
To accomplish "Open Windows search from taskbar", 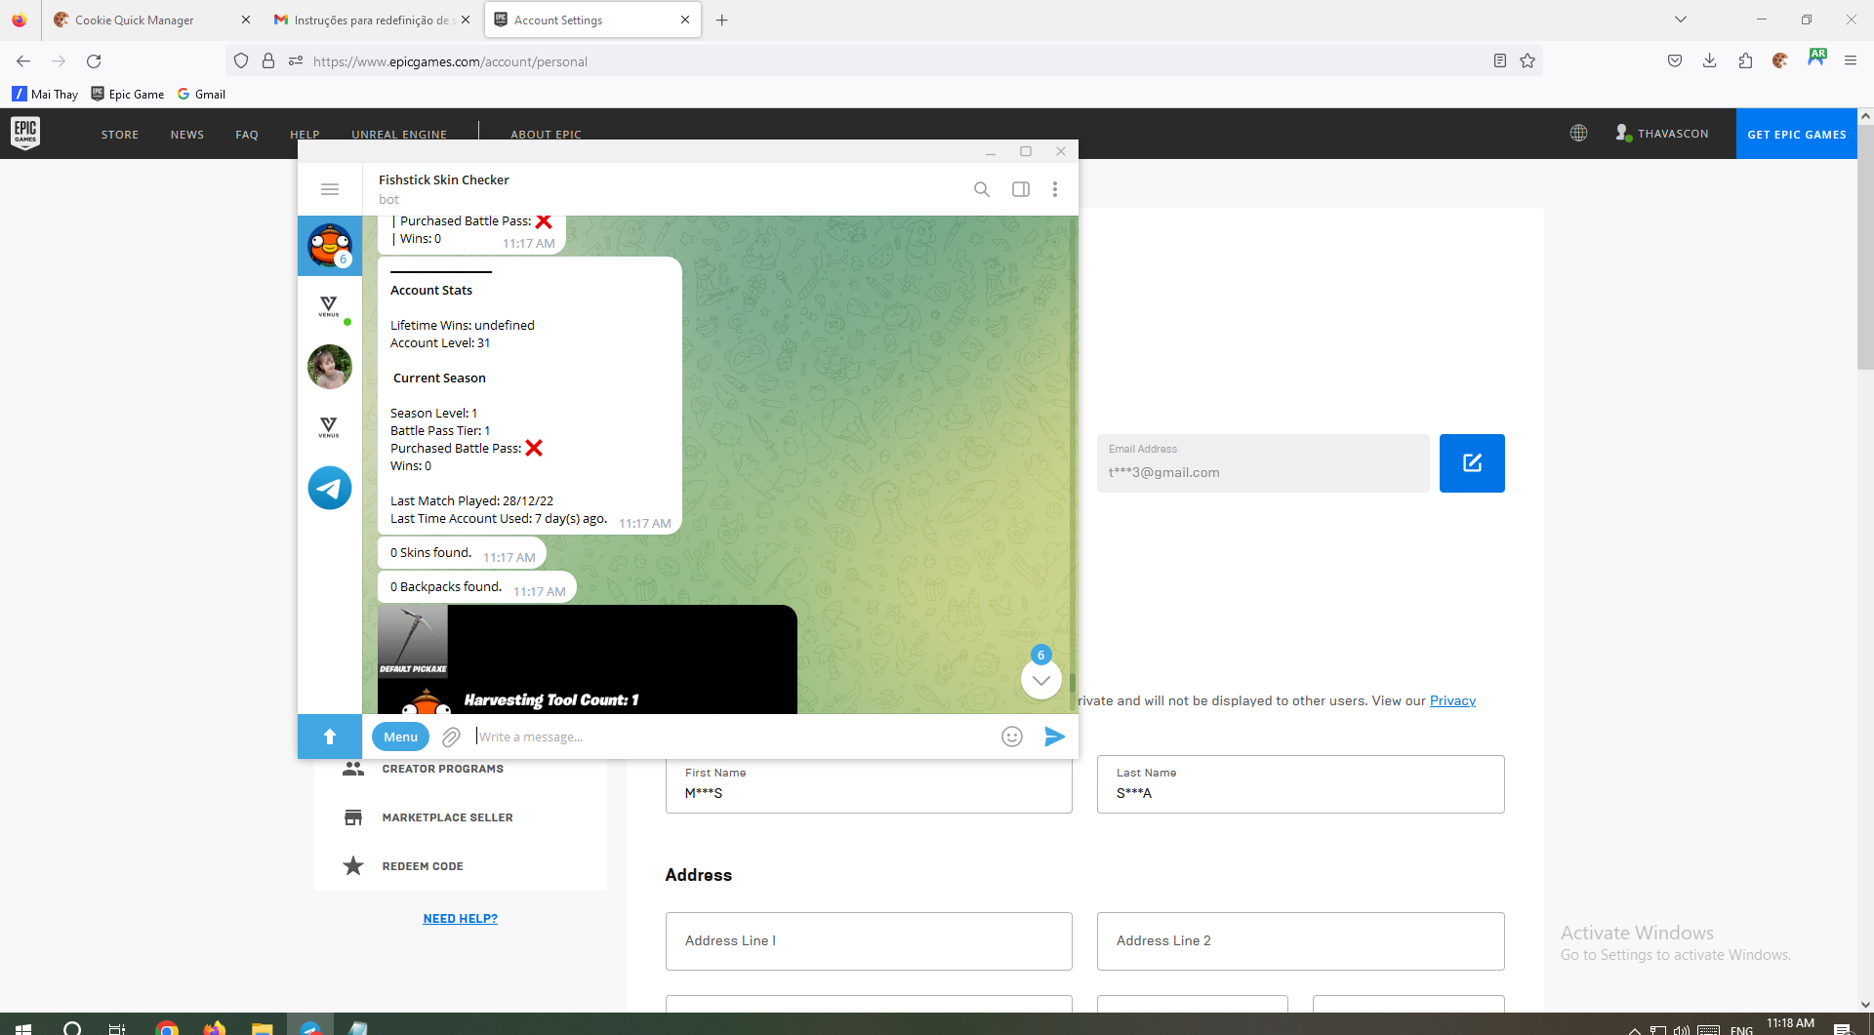I will coord(72,1027).
